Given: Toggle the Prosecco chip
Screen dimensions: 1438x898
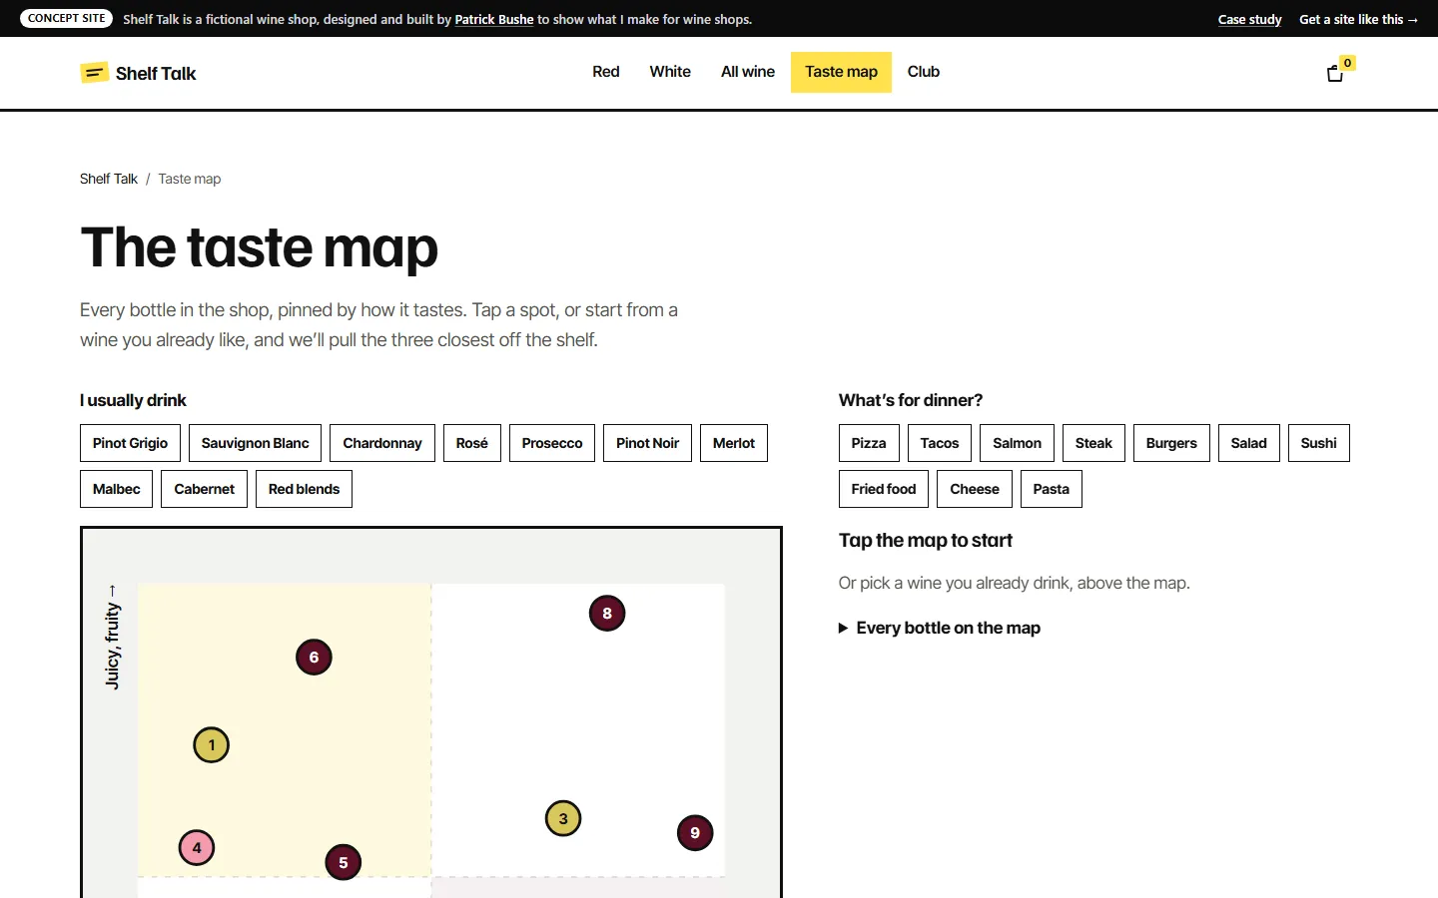Looking at the screenshot, I should (552, 443).
